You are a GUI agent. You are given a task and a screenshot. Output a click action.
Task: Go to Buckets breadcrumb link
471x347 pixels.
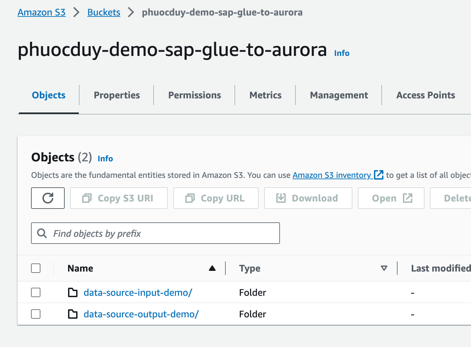pyautogui.click(x=104, y=12)
